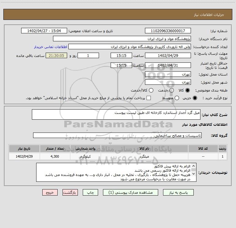Viewport: 236px width, 228px height.
Task: Click the میلگرد item name cell
Action: pos(144,156)
